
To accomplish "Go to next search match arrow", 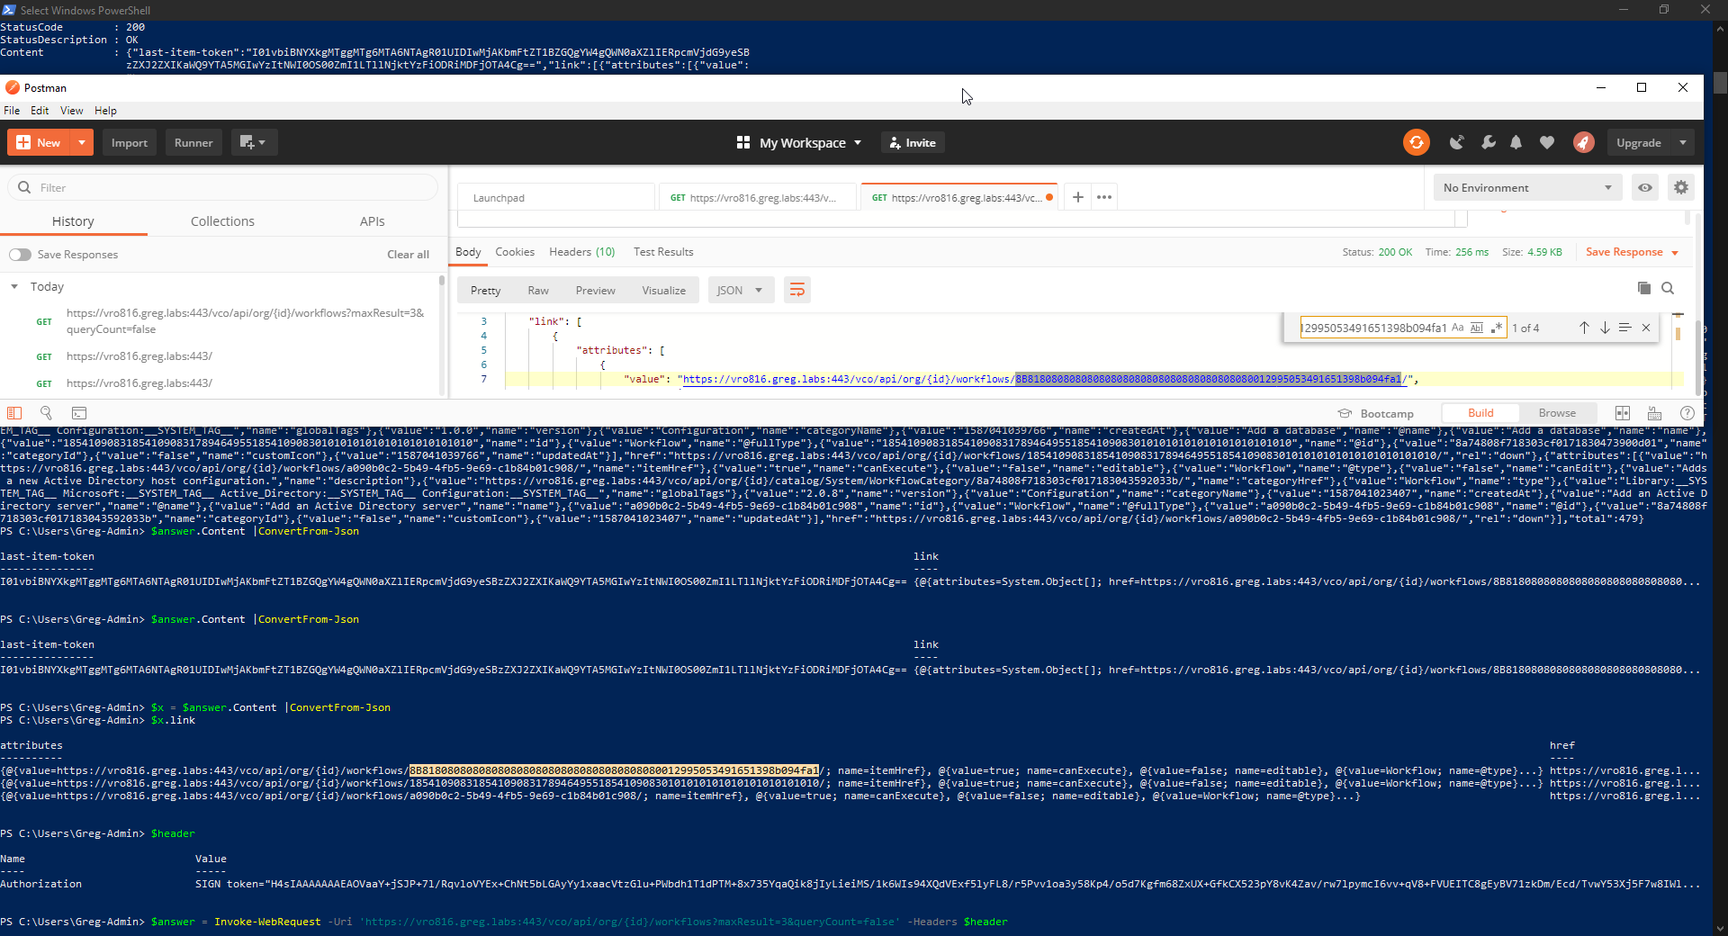I will tap(1605, 328).
